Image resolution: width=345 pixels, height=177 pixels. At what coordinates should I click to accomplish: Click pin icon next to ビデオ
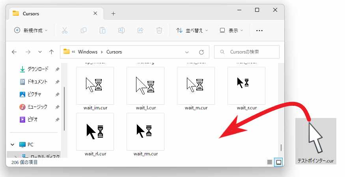[57, 120]
